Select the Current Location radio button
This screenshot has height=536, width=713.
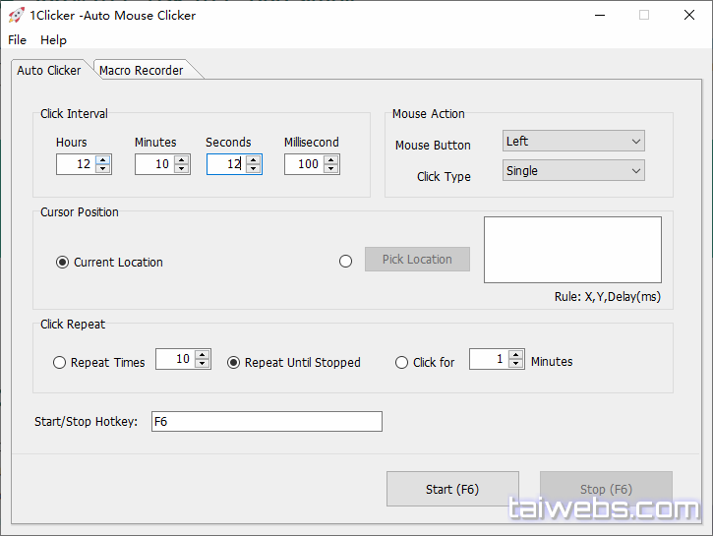click(63, 263)
